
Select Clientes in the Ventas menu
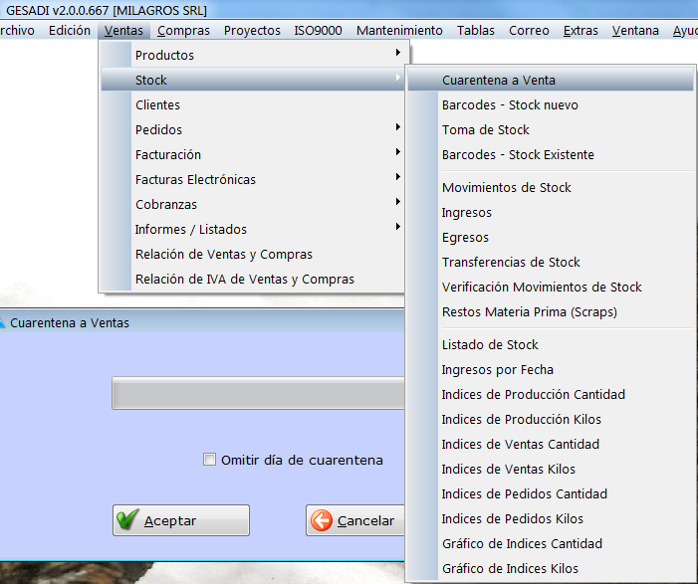point(157,104)
